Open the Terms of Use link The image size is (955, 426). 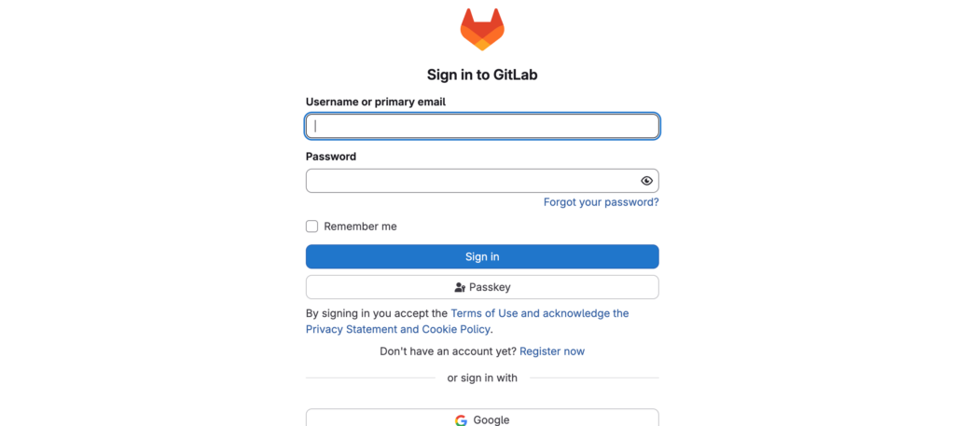pyautogui.click(x=483, y=313)
